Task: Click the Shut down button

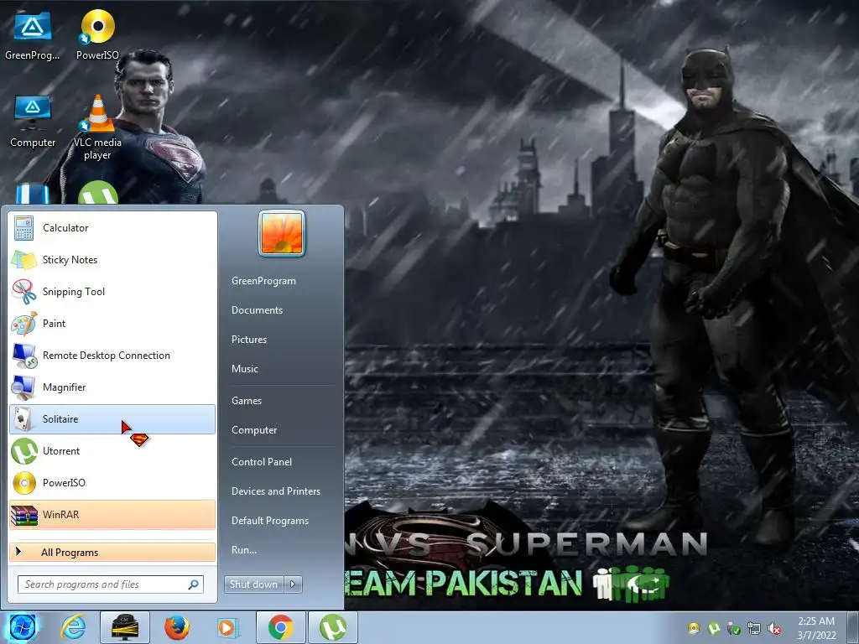Action: pyautogui.click(x=253, y=584)
